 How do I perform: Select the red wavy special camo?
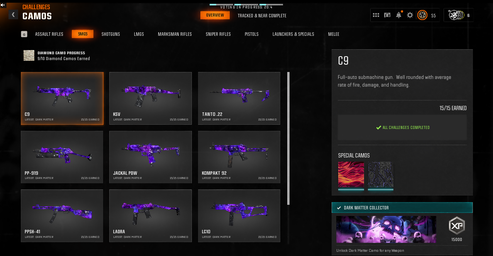(x=351, y=174)
